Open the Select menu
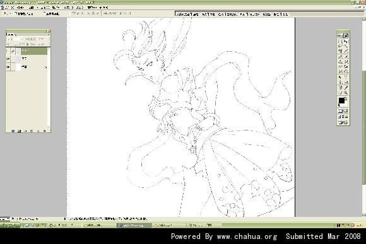Image resolution: width=366 pixels, height=244 pixels. point(56,8)
